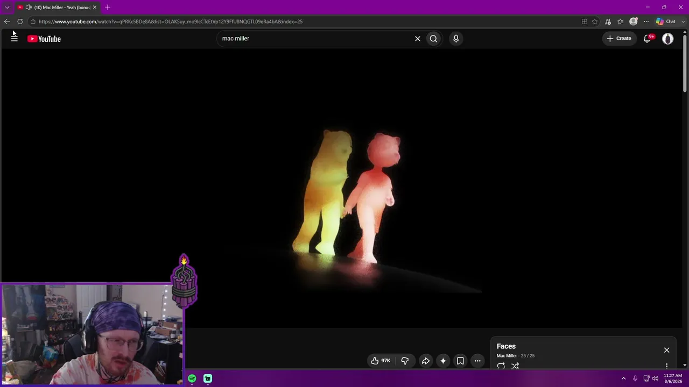The image size is (689, 387).
Task: Clear the 'mac miller' search text
Action: click(417, 39)
